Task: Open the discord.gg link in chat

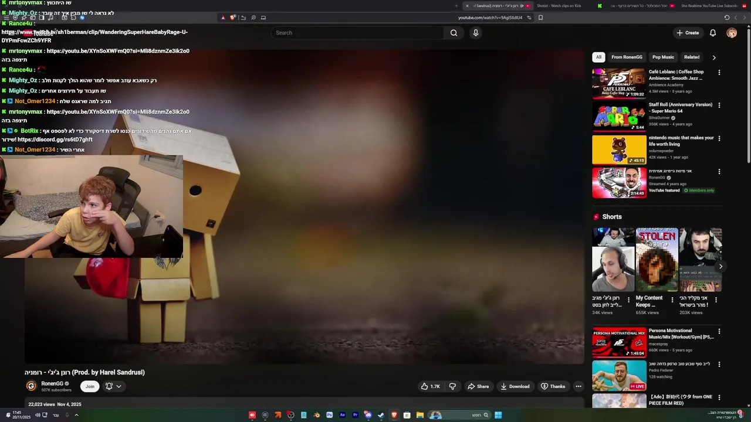Action: tap(55, 140)
